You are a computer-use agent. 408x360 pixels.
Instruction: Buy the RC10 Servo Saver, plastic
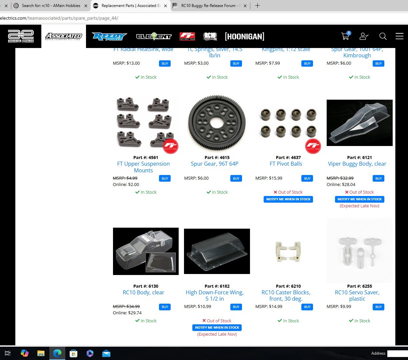coord(379,307)
